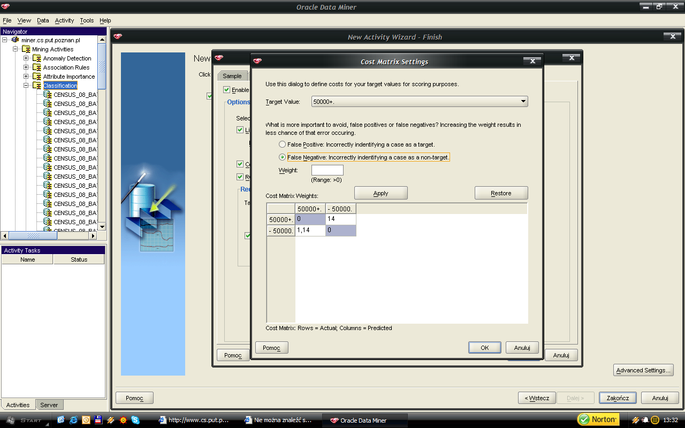
Task: Launch Internet Explorer from the quick launch bar
Action: tap(73, 420)
